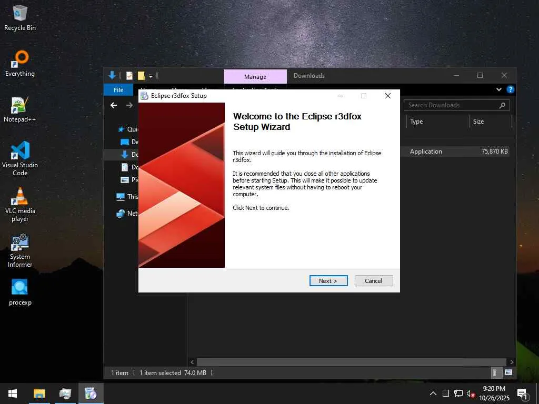Expand the ribbon using the chevron in Explorer
Viewport: 539px width, 404px height.
[499, 89]
